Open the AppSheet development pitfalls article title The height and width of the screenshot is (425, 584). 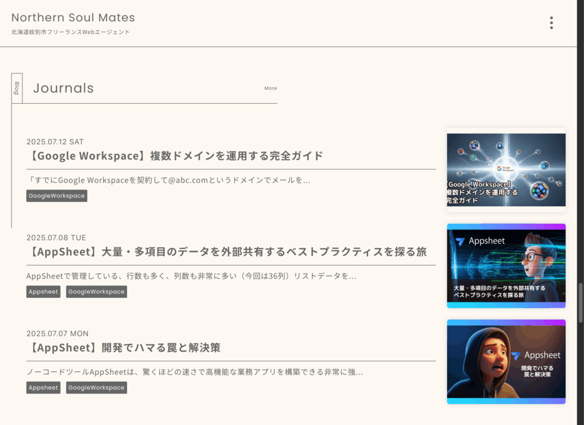(x=124, y=348)
